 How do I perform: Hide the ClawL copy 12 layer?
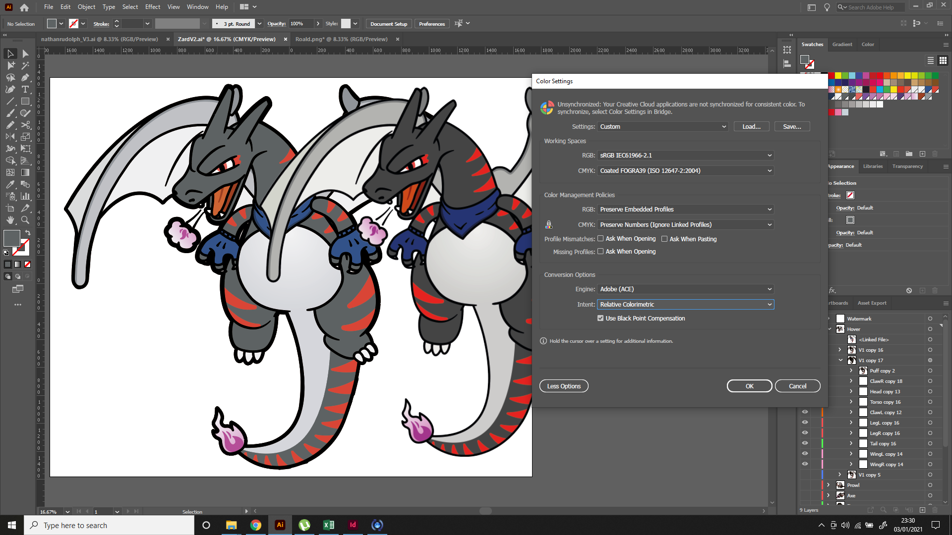(x=805, y=412)
